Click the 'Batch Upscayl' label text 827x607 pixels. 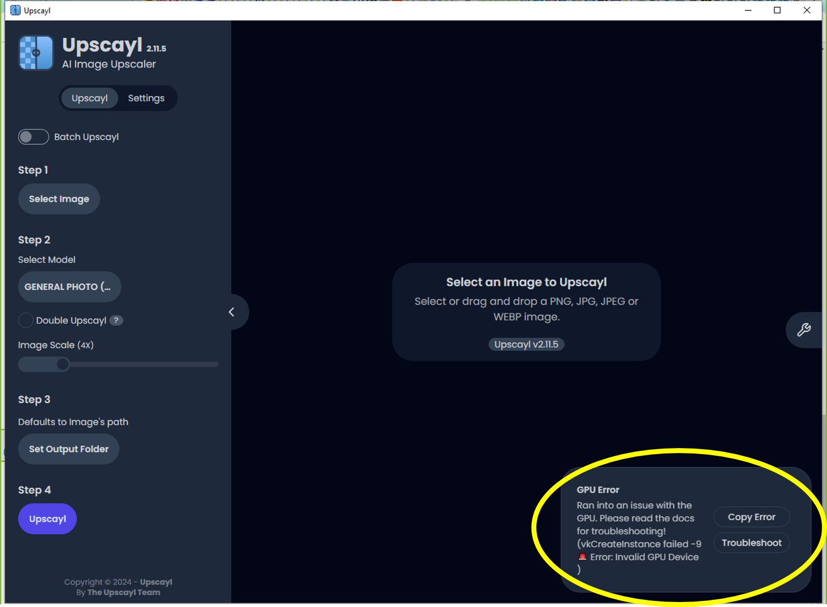(x=86, y=137)
